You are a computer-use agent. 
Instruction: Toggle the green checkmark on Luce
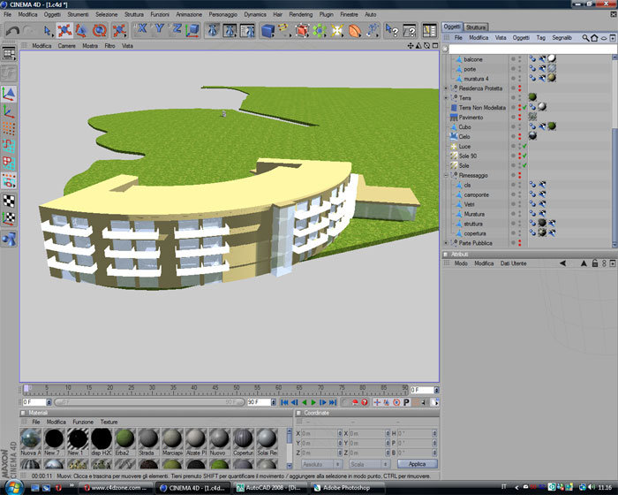pyautogui.click(x=524, y=147)
